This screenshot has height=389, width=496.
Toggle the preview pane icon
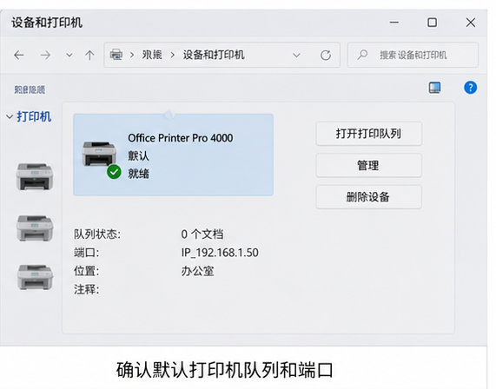pos(434,88)
